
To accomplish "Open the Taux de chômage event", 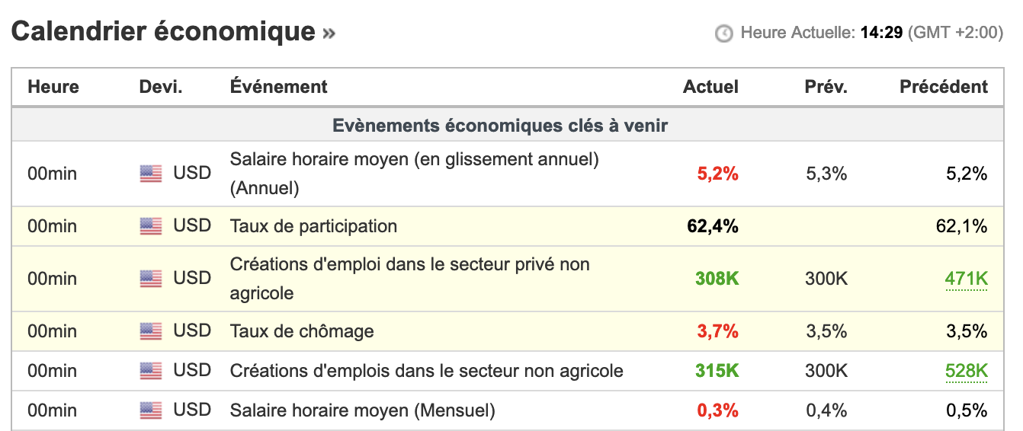I will 302,331.
